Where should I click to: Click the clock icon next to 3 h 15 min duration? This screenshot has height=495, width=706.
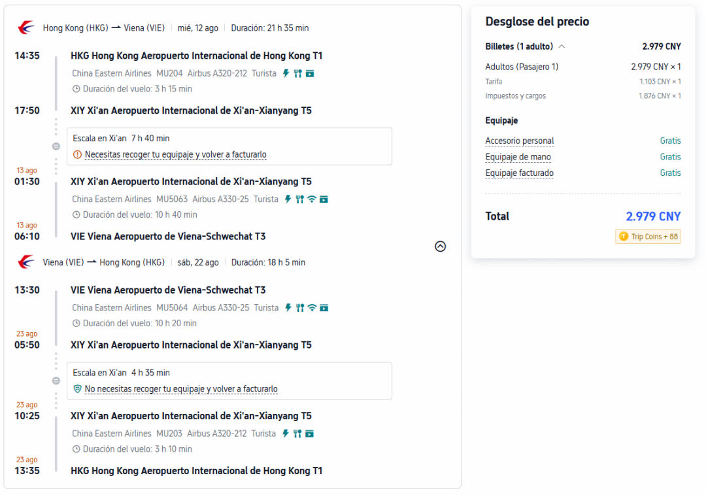pos(76,89)
